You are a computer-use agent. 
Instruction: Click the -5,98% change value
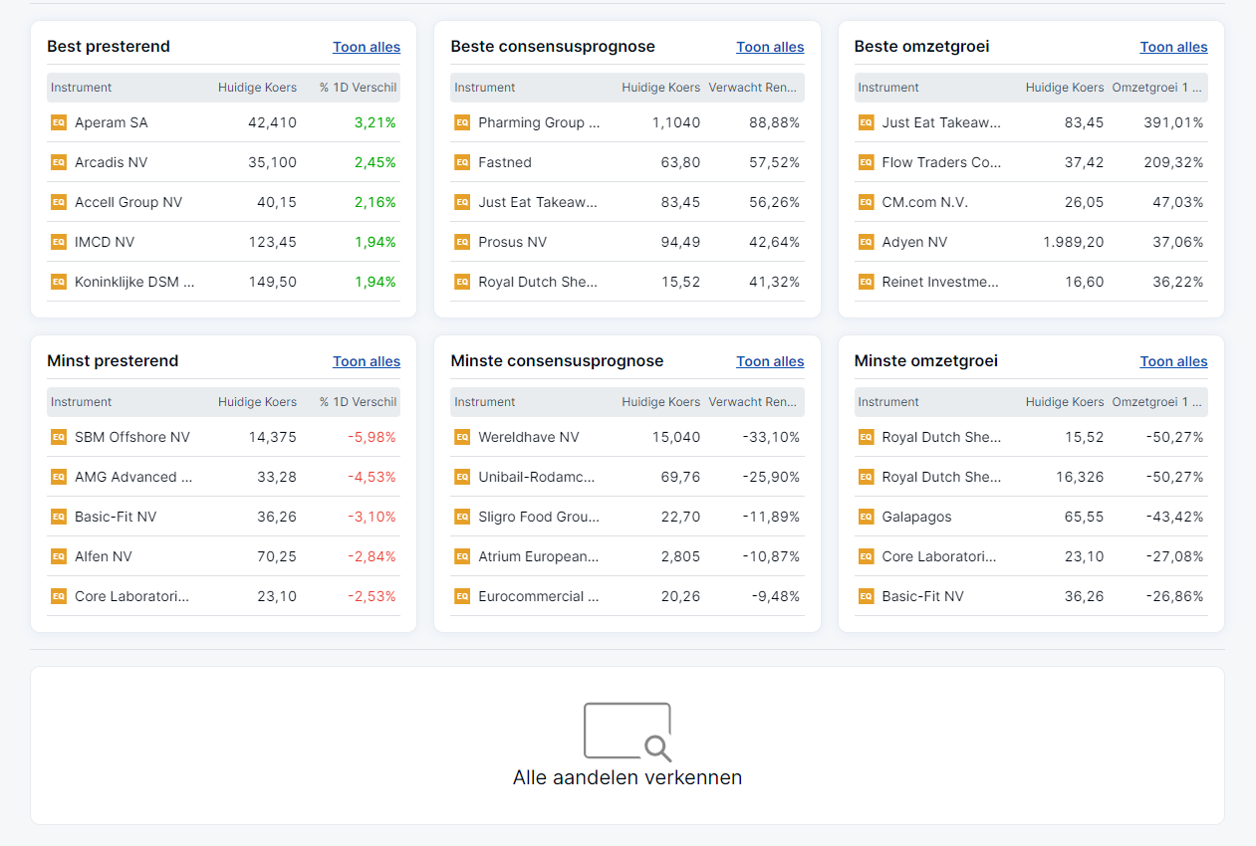[x=372, y=437]
